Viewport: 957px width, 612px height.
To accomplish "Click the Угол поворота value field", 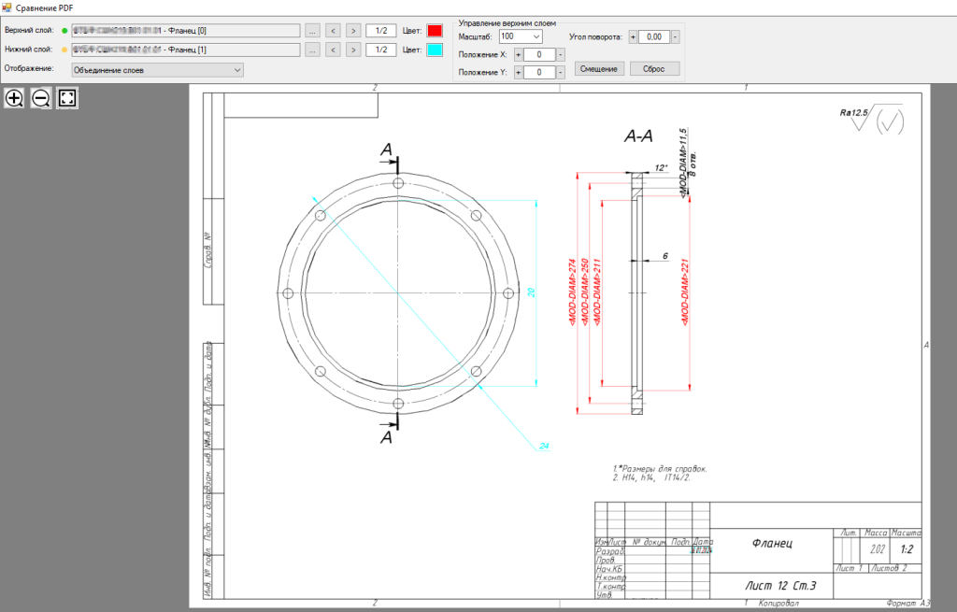I will click(653, 36).
